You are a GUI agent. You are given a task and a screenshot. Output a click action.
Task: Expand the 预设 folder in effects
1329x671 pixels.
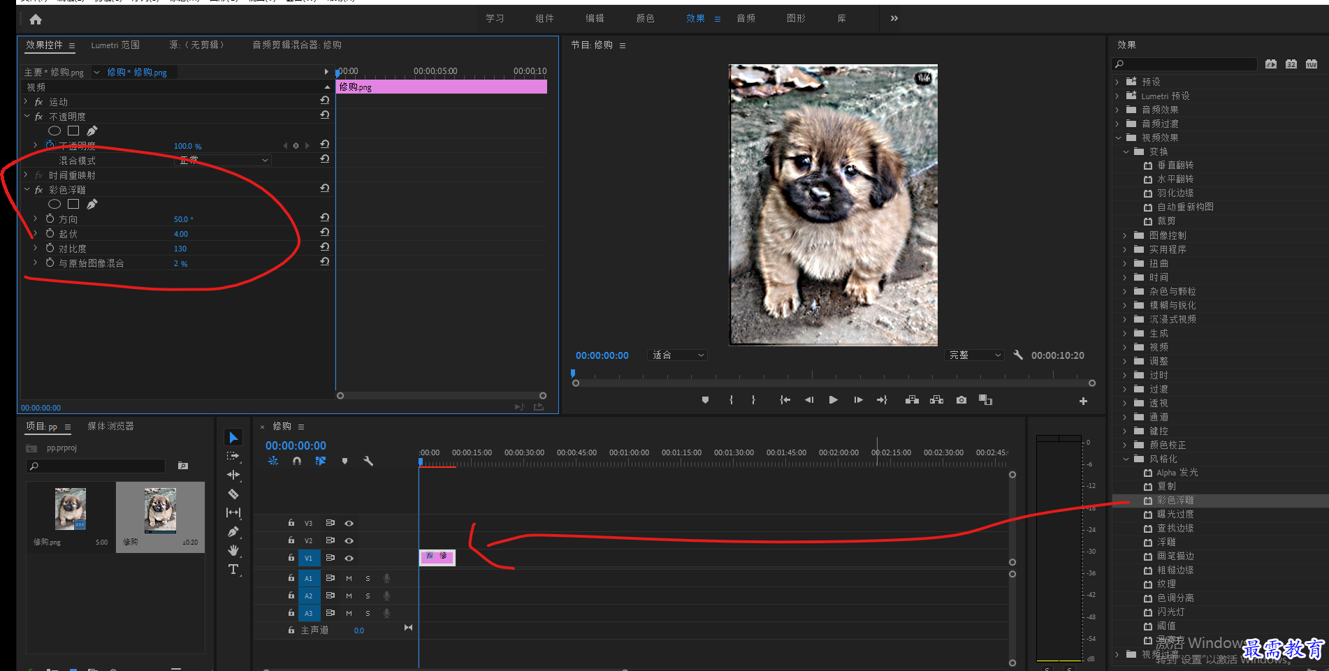coord(1117,82)
